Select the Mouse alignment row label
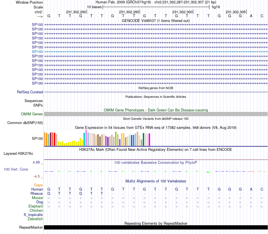 (37, 198)
